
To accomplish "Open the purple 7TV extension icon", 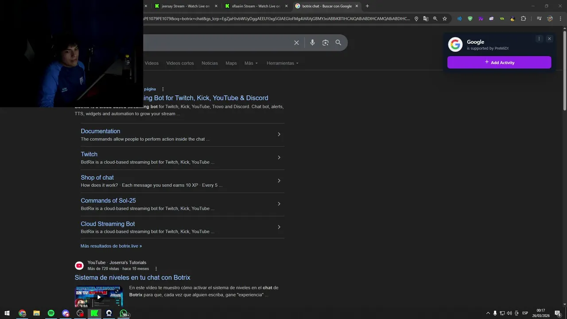I will coord(481,19).
